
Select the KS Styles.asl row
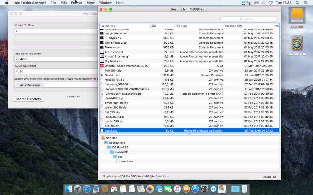[x=189, y=38]
